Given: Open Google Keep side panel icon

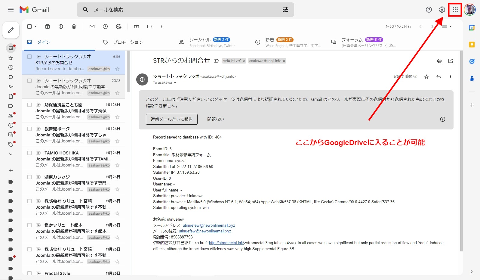Looking at the screenshot, I should [x=472, y=45].
